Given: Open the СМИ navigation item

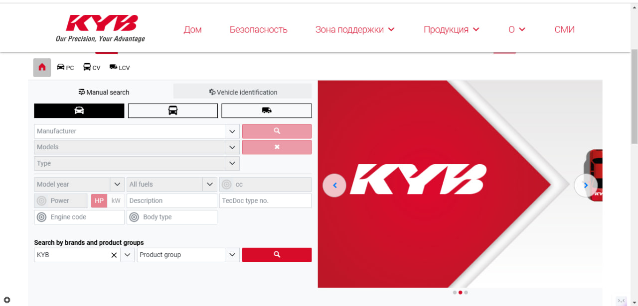Looking at the screenshot, I should 564,29.
